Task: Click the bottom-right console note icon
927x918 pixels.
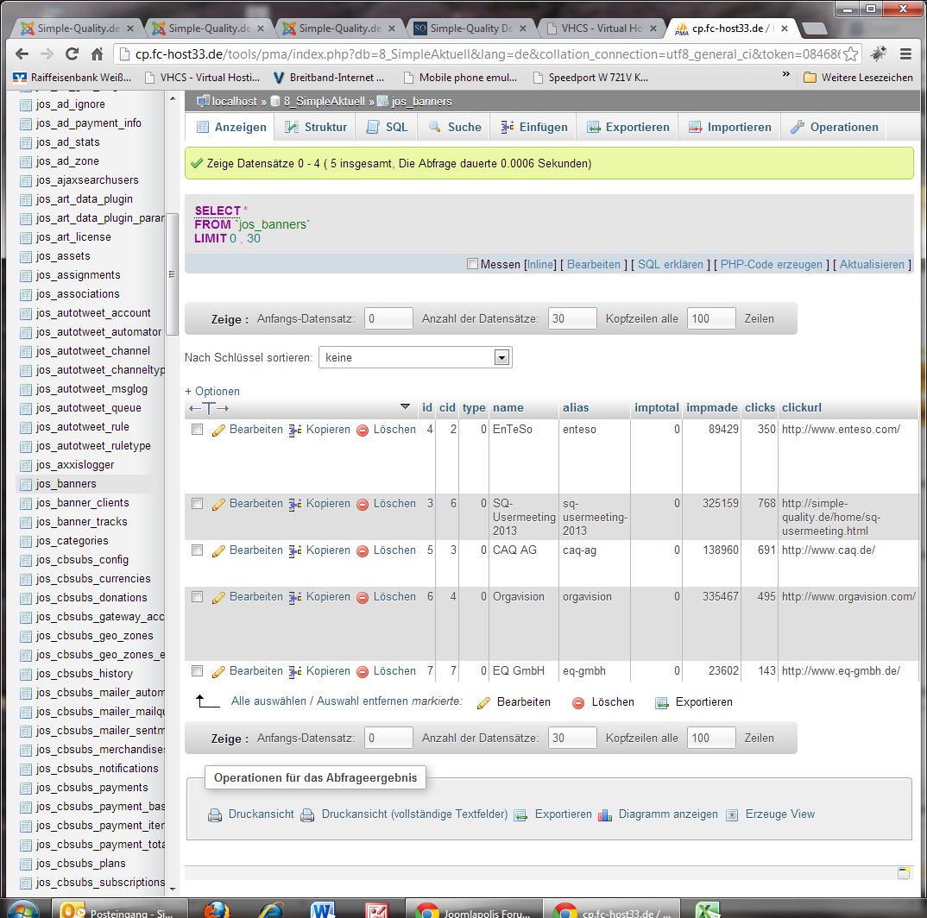Action: coord(904,873)
